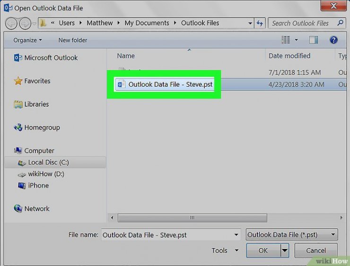
Task: Select Libraries in navigation pane
Action: pyautogui.click(x=36, y=104)
